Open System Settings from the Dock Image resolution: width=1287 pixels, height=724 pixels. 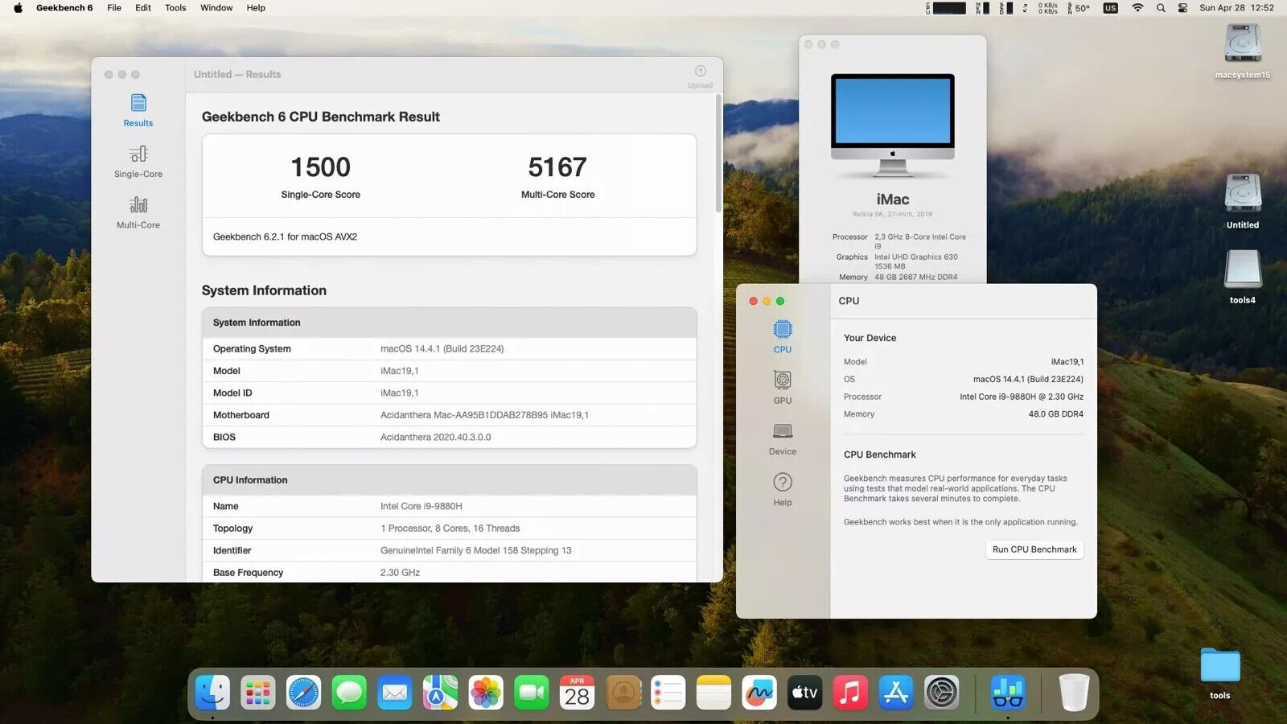pyautogui.click(x=941, y=692)
